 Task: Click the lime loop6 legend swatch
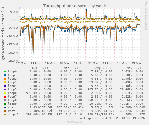coord(5,93)
